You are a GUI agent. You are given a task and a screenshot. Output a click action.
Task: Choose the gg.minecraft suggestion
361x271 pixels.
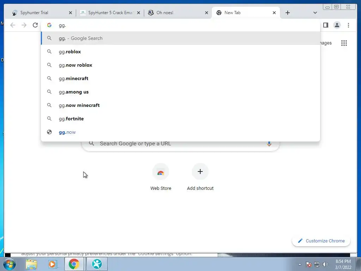click(x=180, y=78)
